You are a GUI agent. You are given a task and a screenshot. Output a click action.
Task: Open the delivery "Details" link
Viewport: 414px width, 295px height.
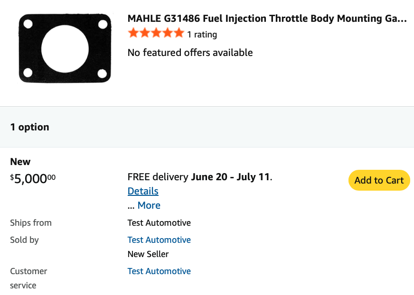(143, 191)
